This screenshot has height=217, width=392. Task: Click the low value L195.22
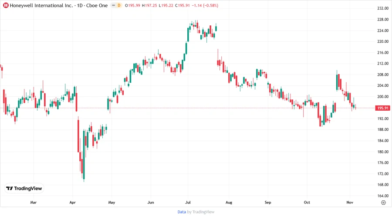pos(166,6)
